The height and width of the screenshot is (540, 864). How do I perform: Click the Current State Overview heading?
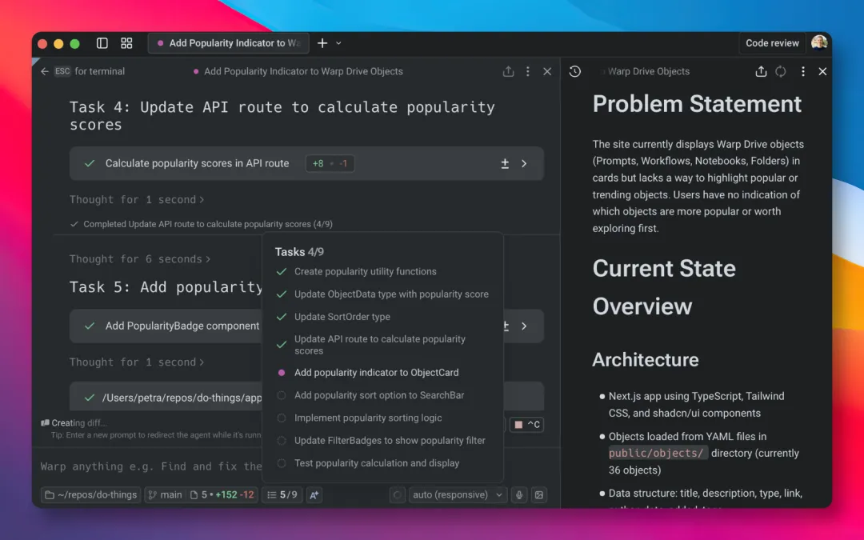click(664, 287)
